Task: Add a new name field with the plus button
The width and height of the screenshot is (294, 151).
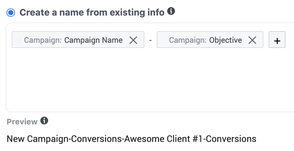Action: click(x=277, y=40)
